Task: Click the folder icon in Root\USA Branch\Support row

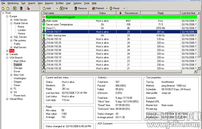Action: pos(44,17)
